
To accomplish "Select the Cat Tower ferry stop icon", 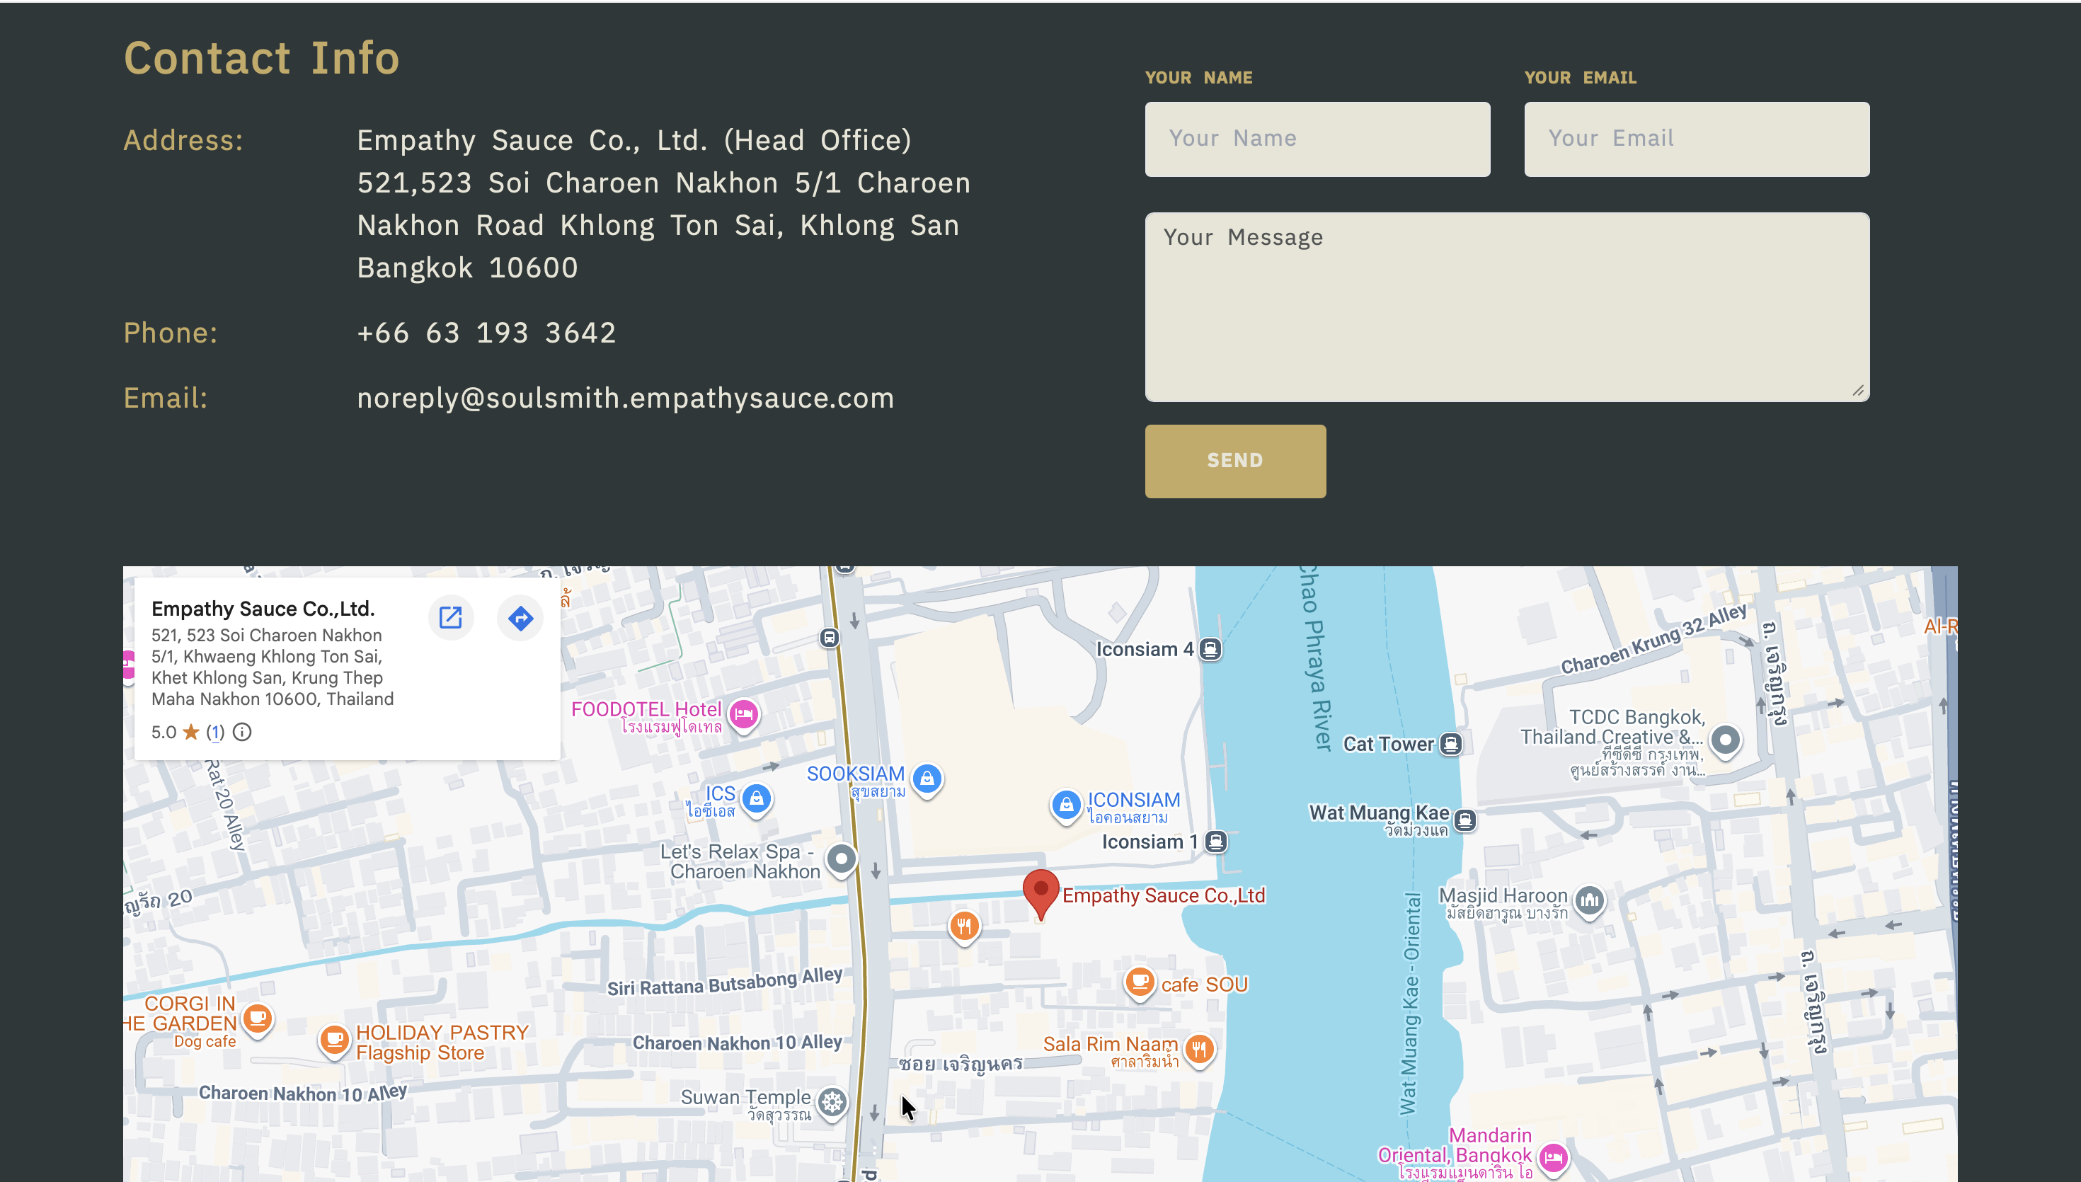I will coord(1450,744).
